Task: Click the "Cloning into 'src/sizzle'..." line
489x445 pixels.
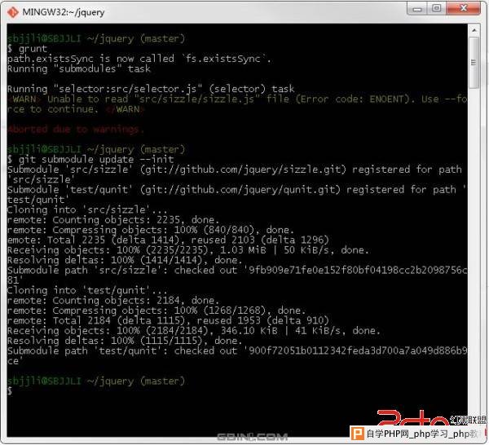Action: tap(87, 209)
